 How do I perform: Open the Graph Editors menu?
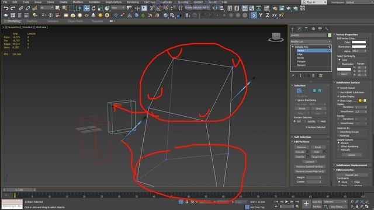[x=113, y=2]
